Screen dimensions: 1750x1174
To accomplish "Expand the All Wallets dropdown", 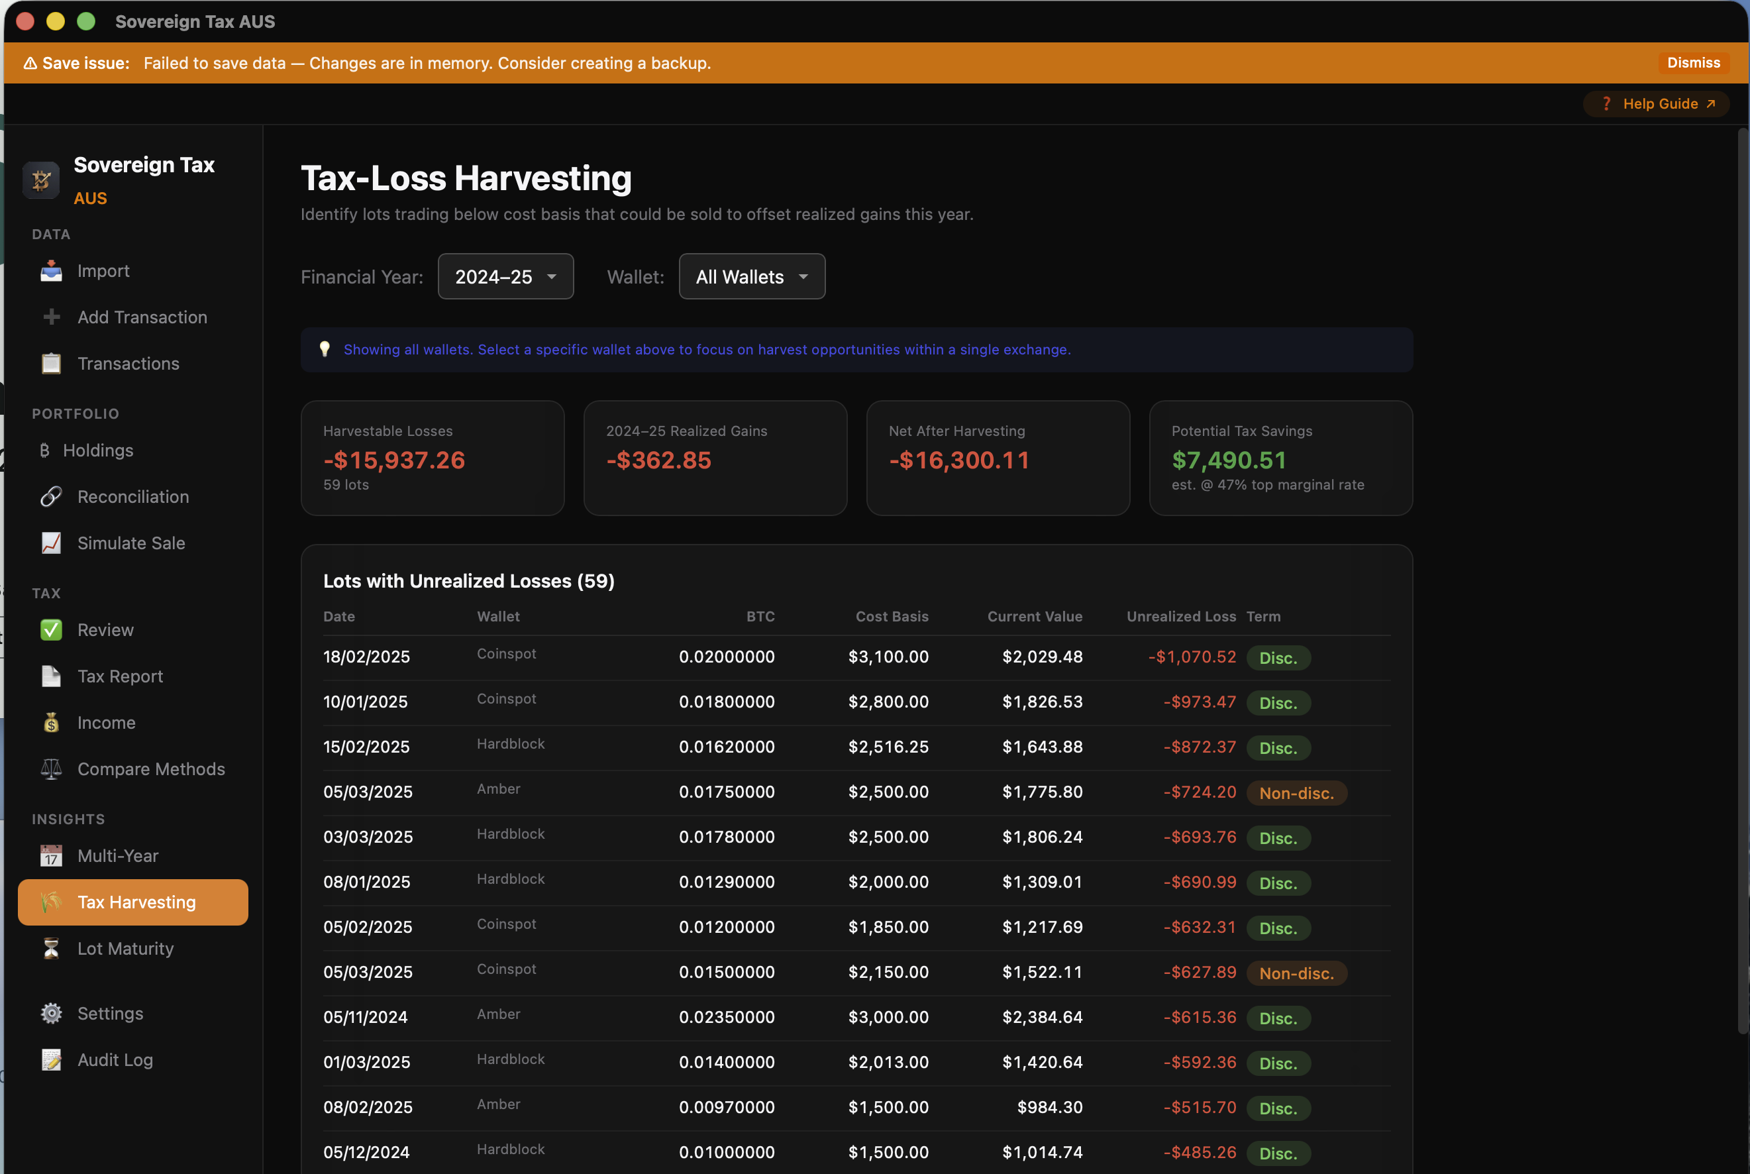I will [x=752, y=276].
